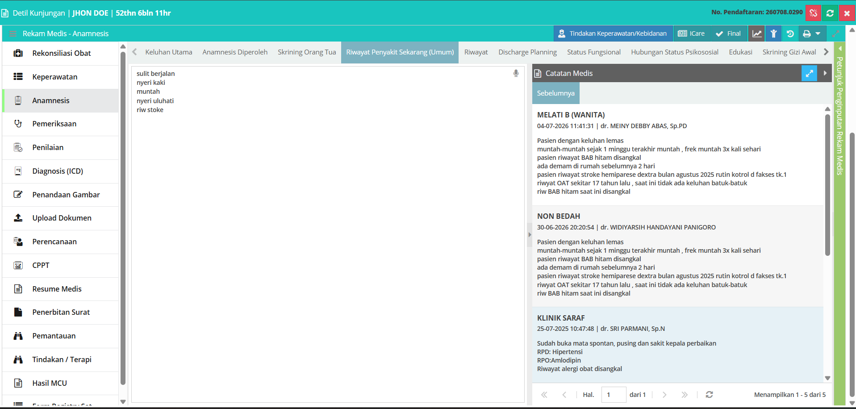Refresh the Catatan Medis list pager
Screen dimensions: 856x409
[709, 395]
